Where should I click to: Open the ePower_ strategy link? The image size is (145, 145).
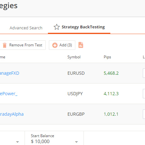click(x=9, y=94)
